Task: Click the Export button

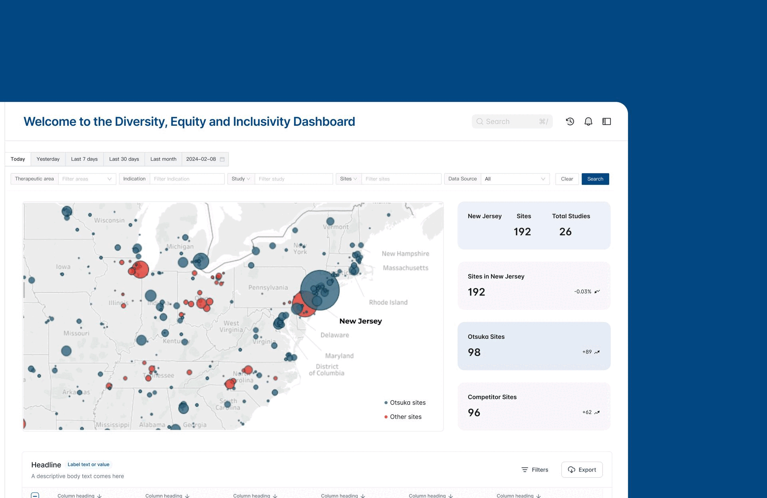Action: tap(582, 470)
